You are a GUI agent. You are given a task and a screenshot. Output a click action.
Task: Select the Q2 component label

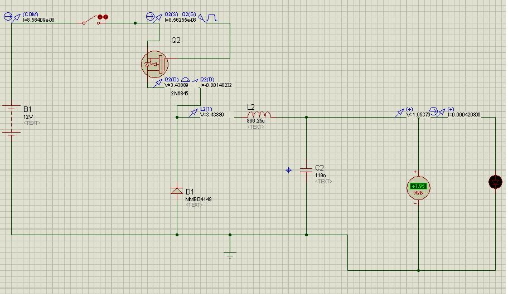pyautogui.click(x=176, y=40)
